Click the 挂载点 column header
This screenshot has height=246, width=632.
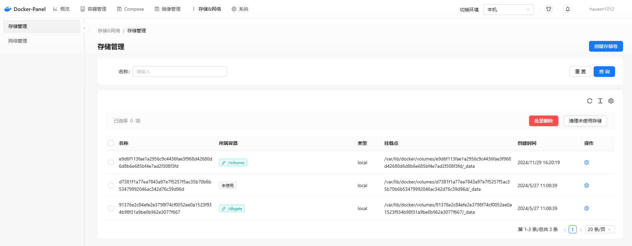click(x=391, y=143)
